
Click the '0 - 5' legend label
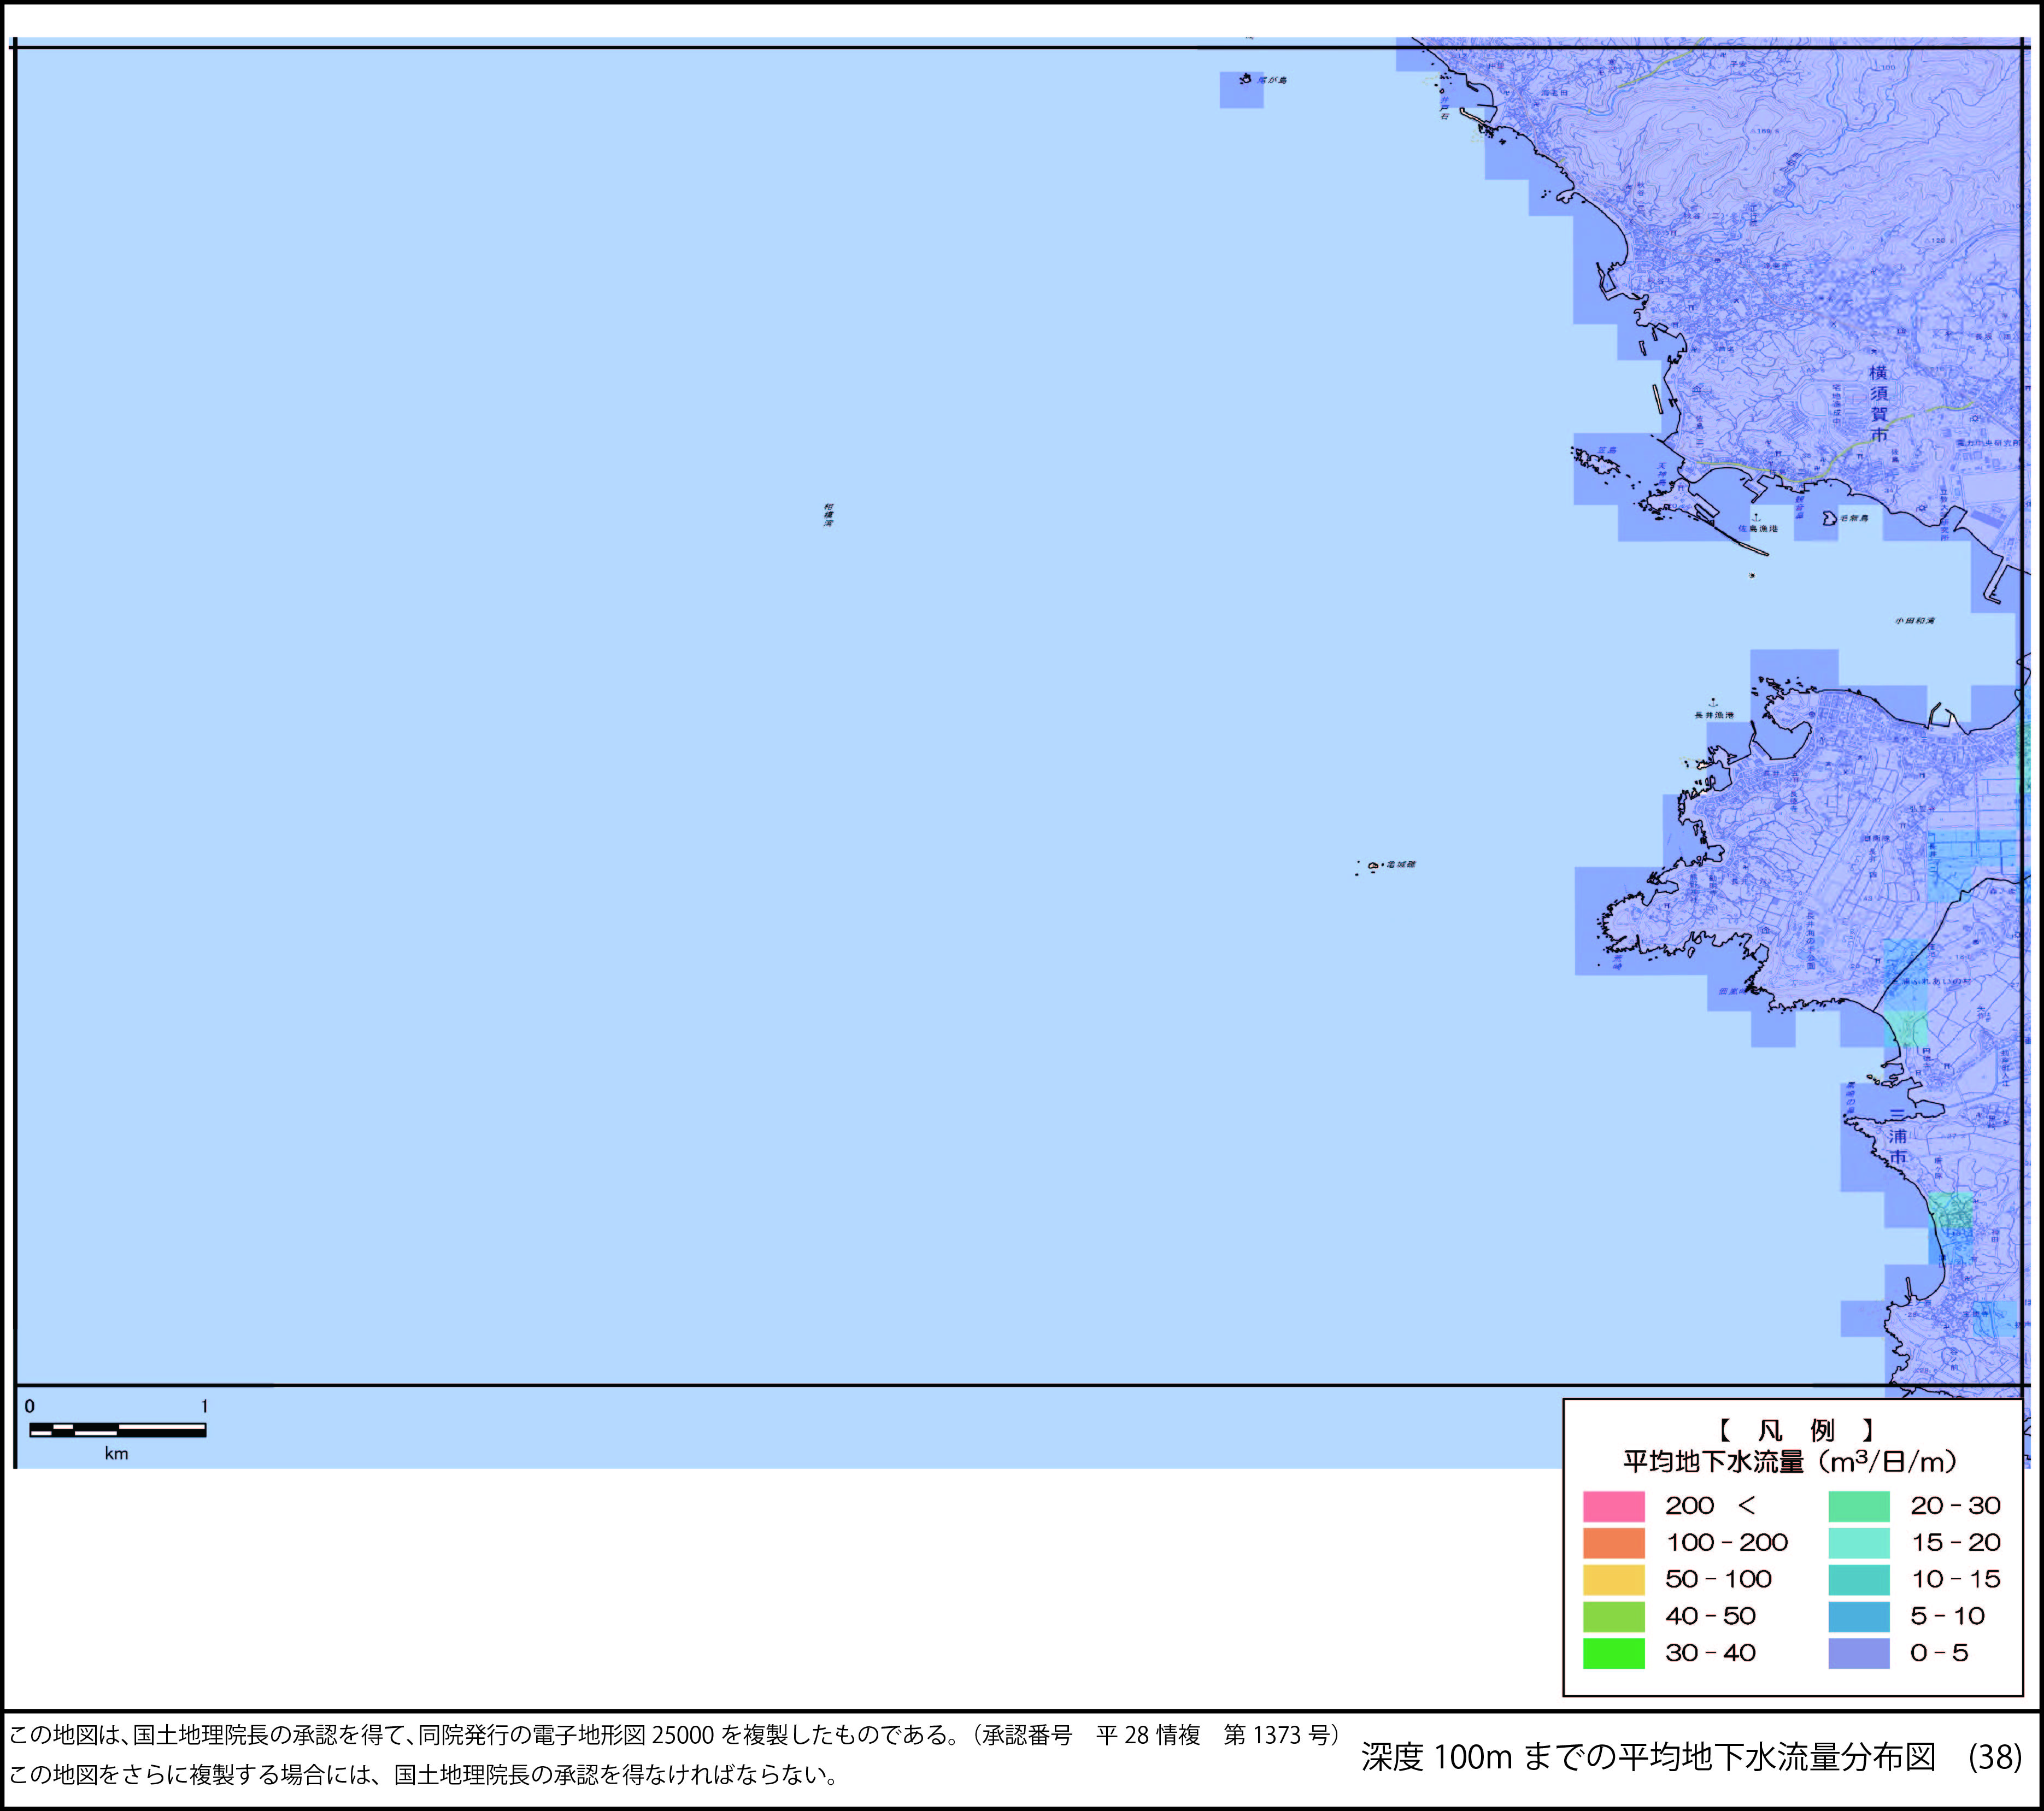tap(1939, 1654)
